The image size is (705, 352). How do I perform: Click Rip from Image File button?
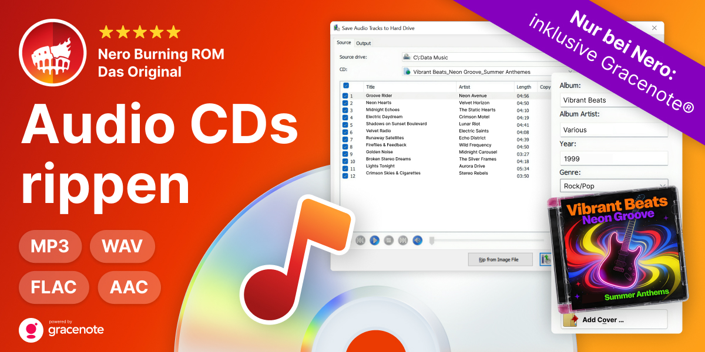pos(501,259)
